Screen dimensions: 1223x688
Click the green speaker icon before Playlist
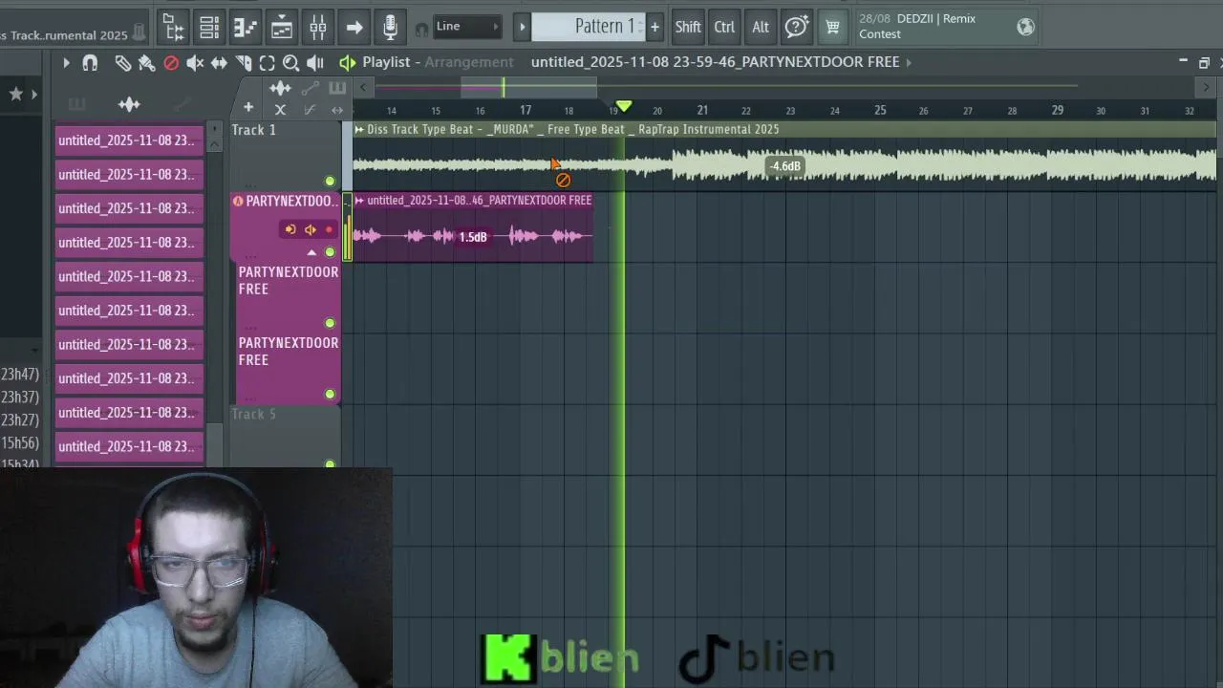click(347, 63)
